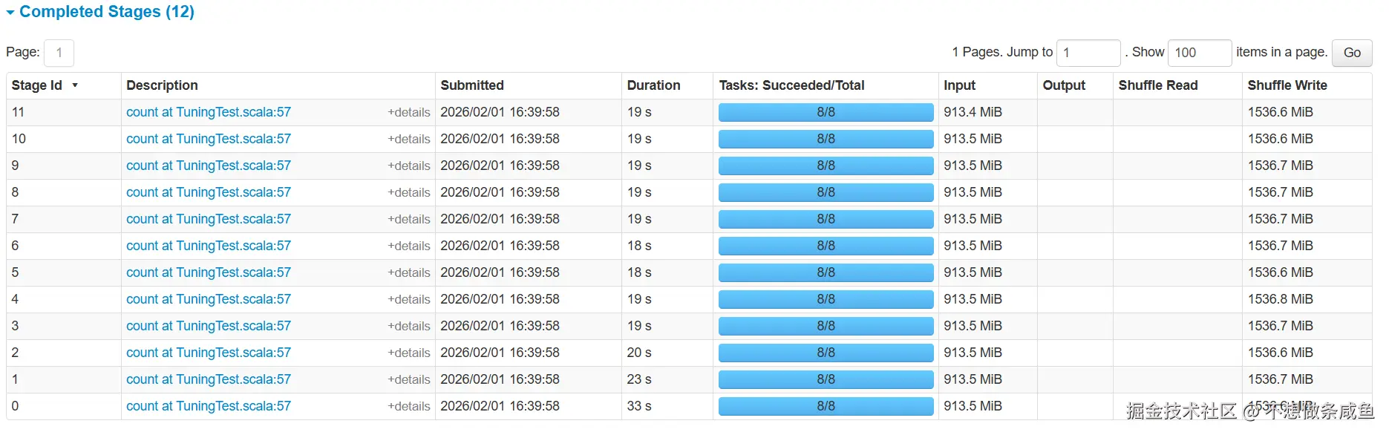The width and height of the screenshot is (1389, 435).
Task: Click the Jump to page input field
Action: (x=1088, y=53)
